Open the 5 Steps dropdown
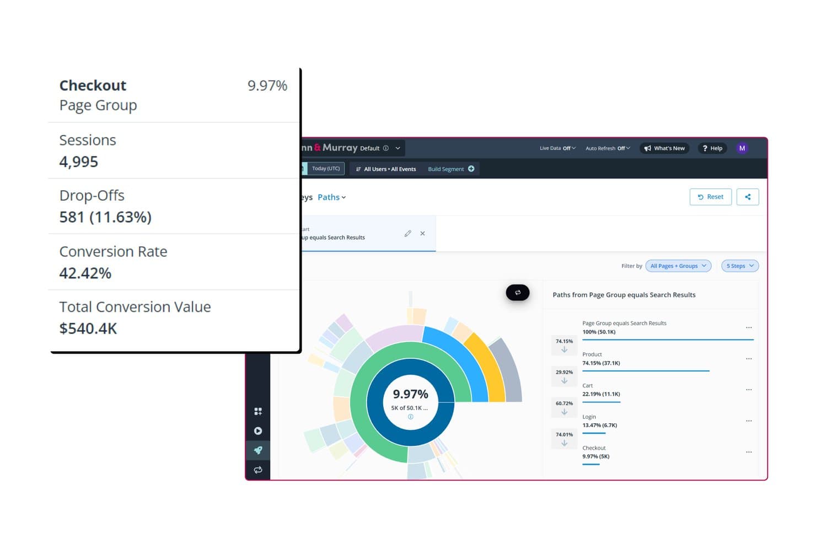Screen dimensions: 816x544 click(x=740, y=266)
